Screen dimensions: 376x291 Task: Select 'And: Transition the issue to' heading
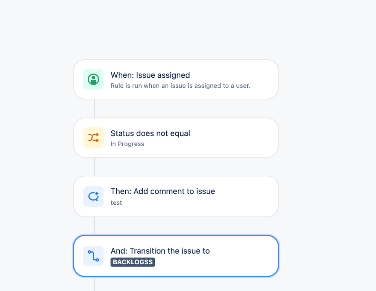click(x=160, y=251)
